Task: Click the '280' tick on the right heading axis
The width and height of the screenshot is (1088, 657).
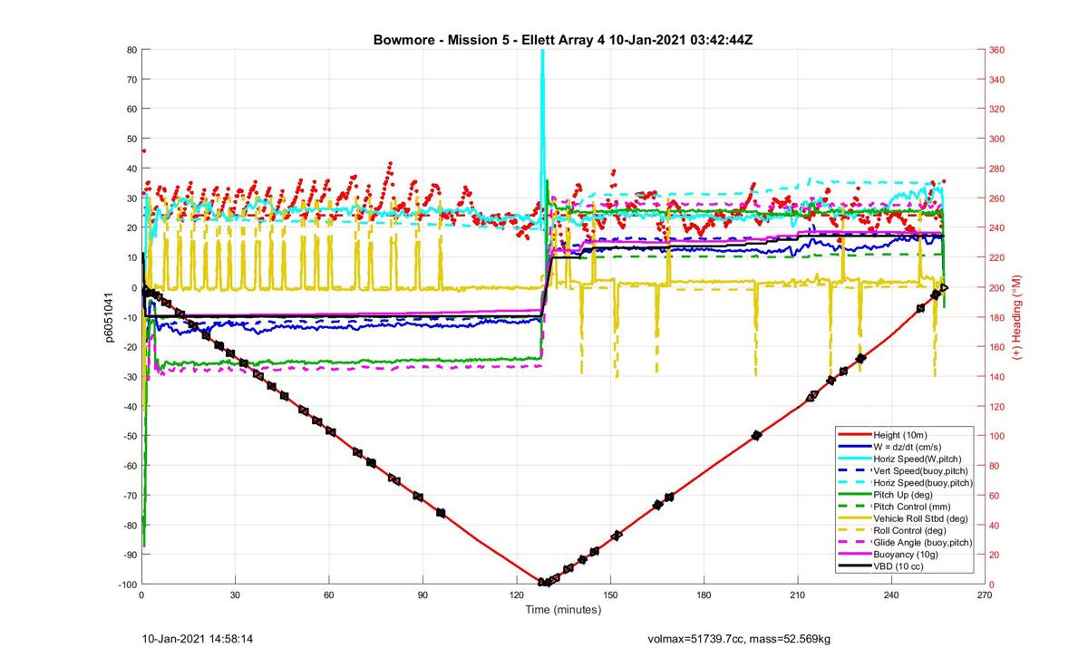Action: (x=996, y=169)
